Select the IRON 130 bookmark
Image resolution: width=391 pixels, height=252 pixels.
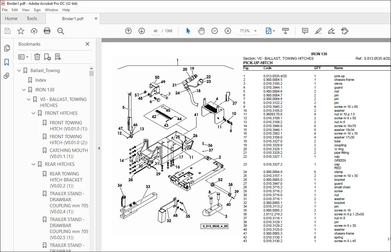tap(45, 90)
